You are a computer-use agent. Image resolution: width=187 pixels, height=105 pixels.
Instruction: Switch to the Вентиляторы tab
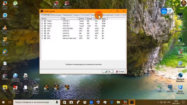(x=56, y=15)
